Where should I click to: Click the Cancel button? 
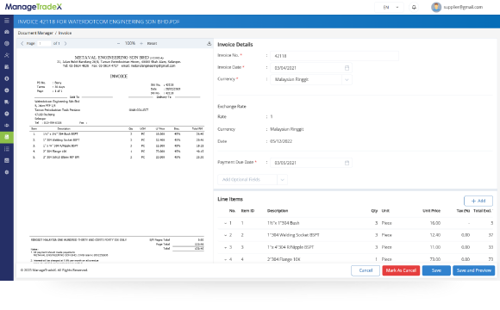click(x=366, y=270)
